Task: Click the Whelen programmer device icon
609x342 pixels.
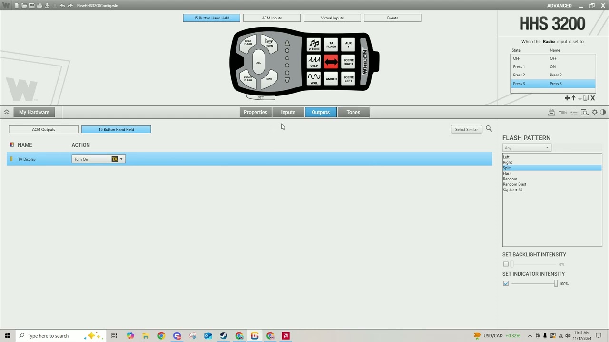Action: click(551, 112)
